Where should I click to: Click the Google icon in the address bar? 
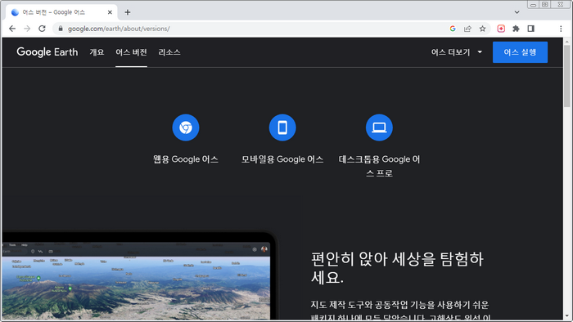[x=453, y=29]
